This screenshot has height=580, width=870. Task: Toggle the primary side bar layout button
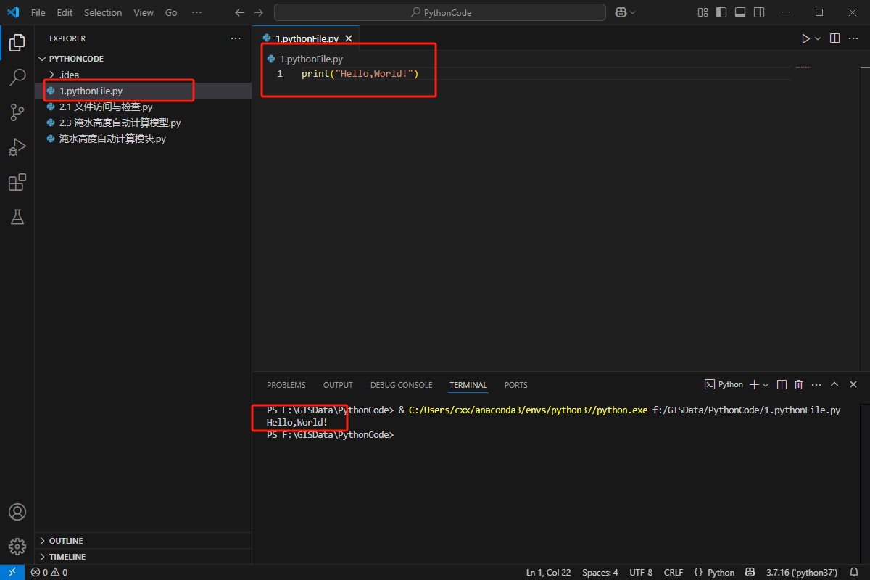coord(721,12)
